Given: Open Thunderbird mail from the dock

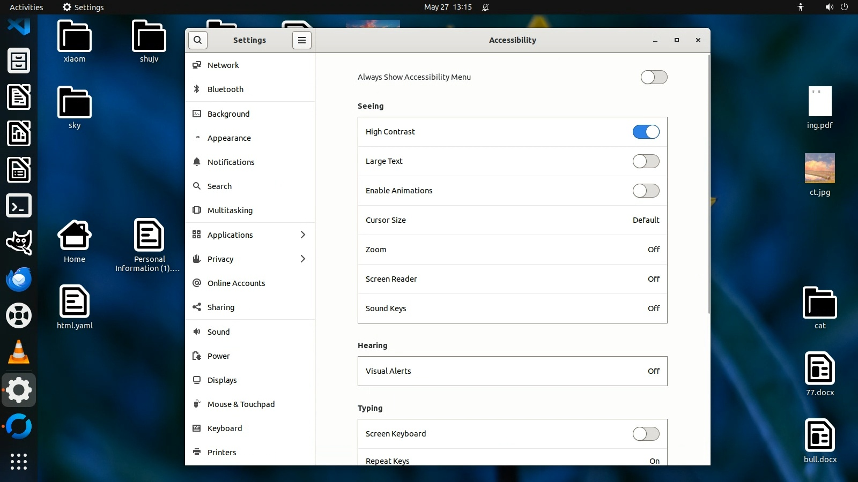Looking at the screenshot, I should 19,280.
